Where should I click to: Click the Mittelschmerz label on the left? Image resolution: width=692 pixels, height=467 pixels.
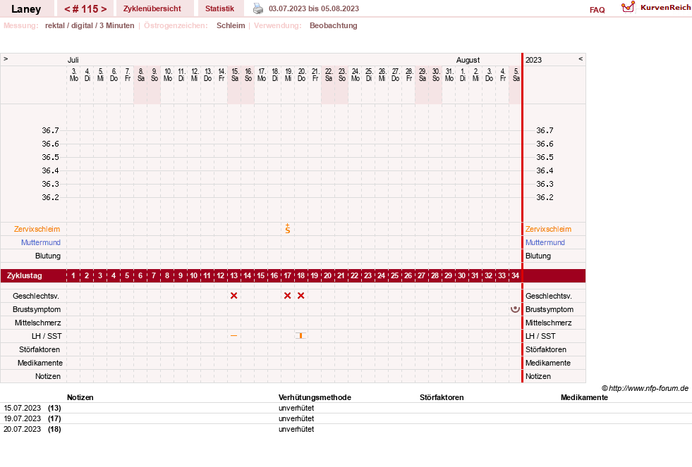pyautogui.click(x=38, y=323)
